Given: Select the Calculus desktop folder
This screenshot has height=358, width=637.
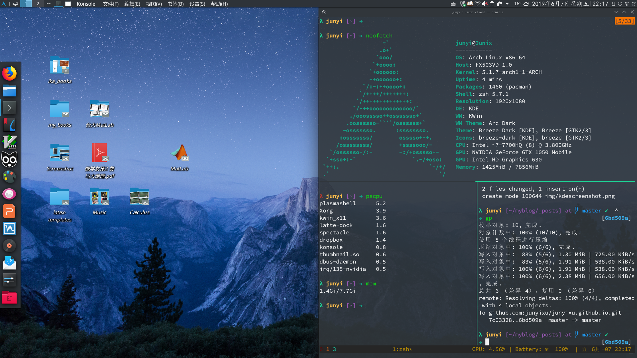Looking at the screenshot, I should [139, 201].
